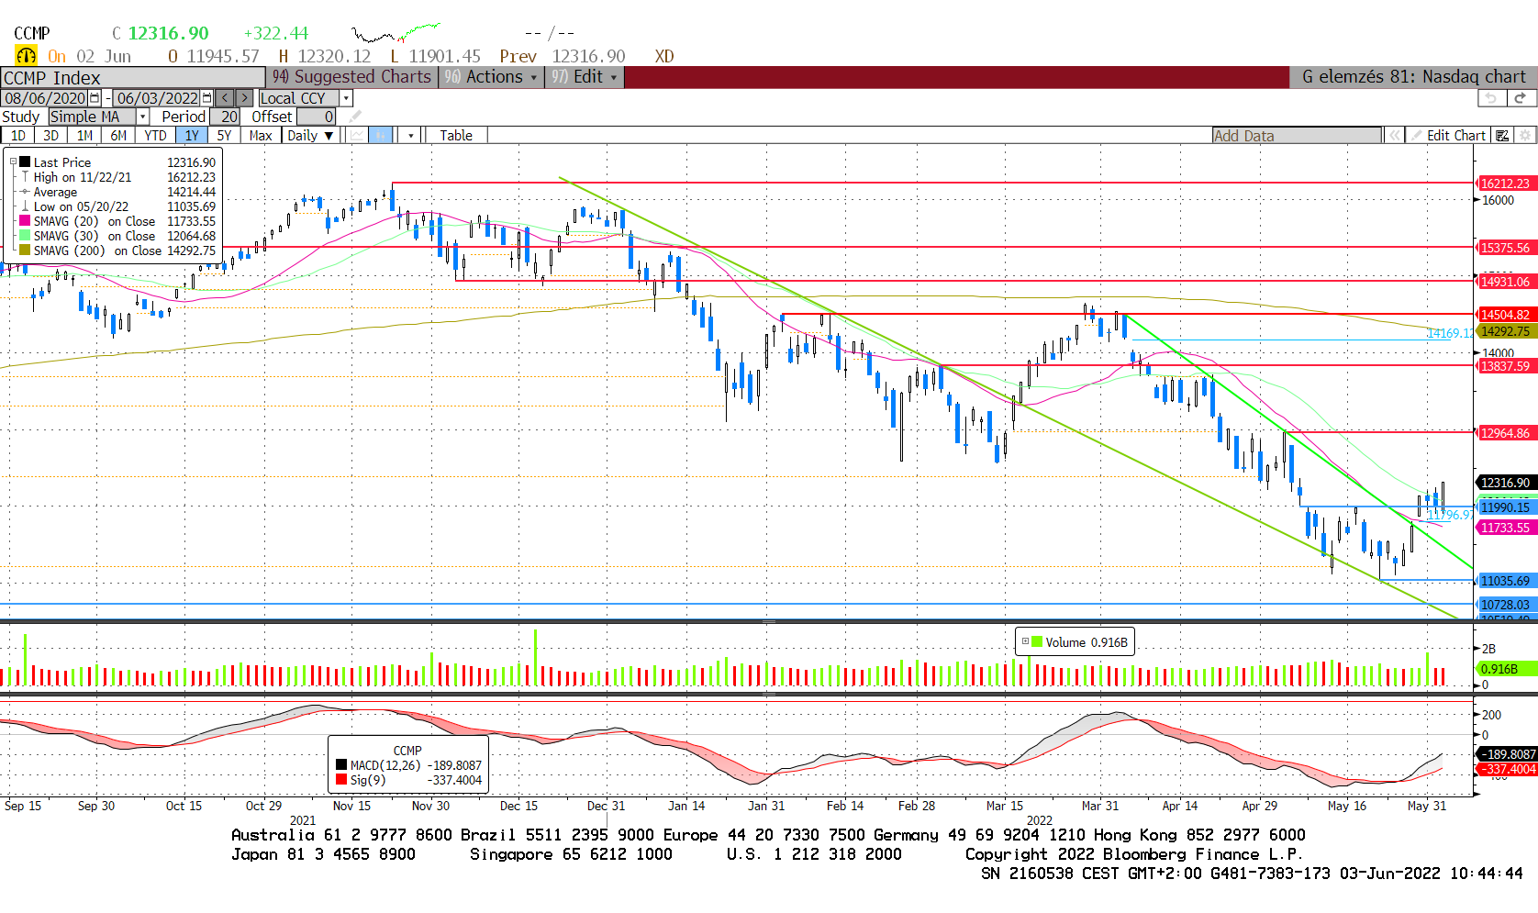
Task: Click the 14504.82 price level label
Action: pyautogui.click(x=1505, y=315)
